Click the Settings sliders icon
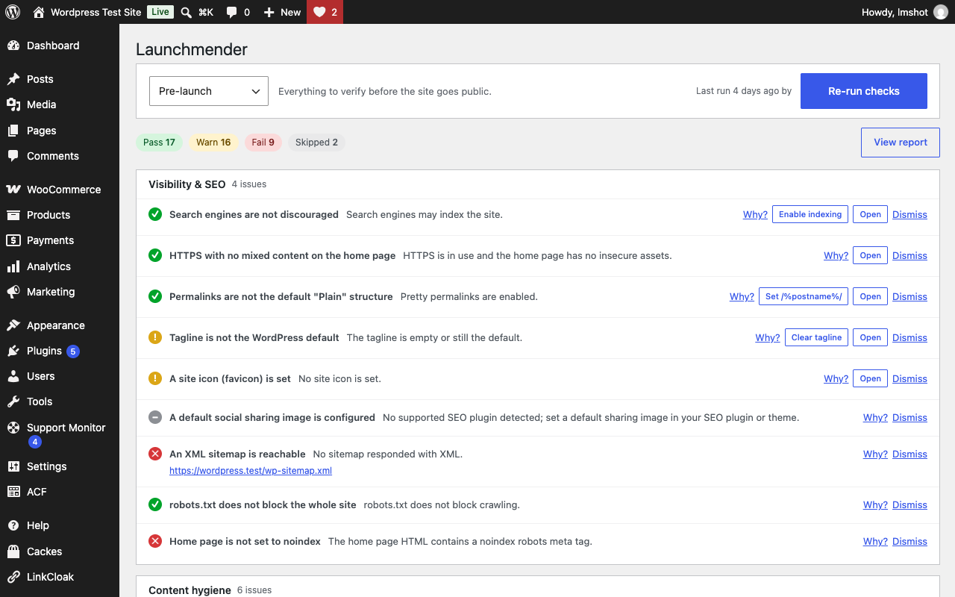This screenshot has width=955, height=597. (13, 466)
